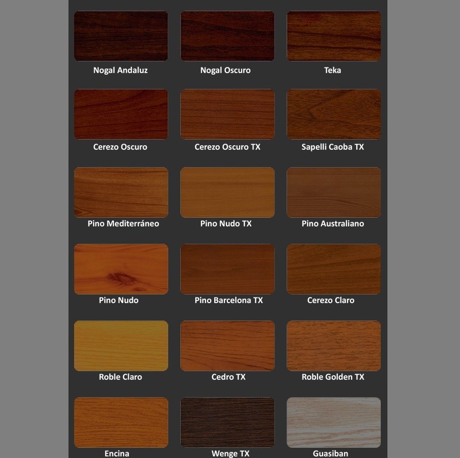This screenshot has height=458, width=460.
Task: Pick the Encina wood swatch
Action: (121, 423)
